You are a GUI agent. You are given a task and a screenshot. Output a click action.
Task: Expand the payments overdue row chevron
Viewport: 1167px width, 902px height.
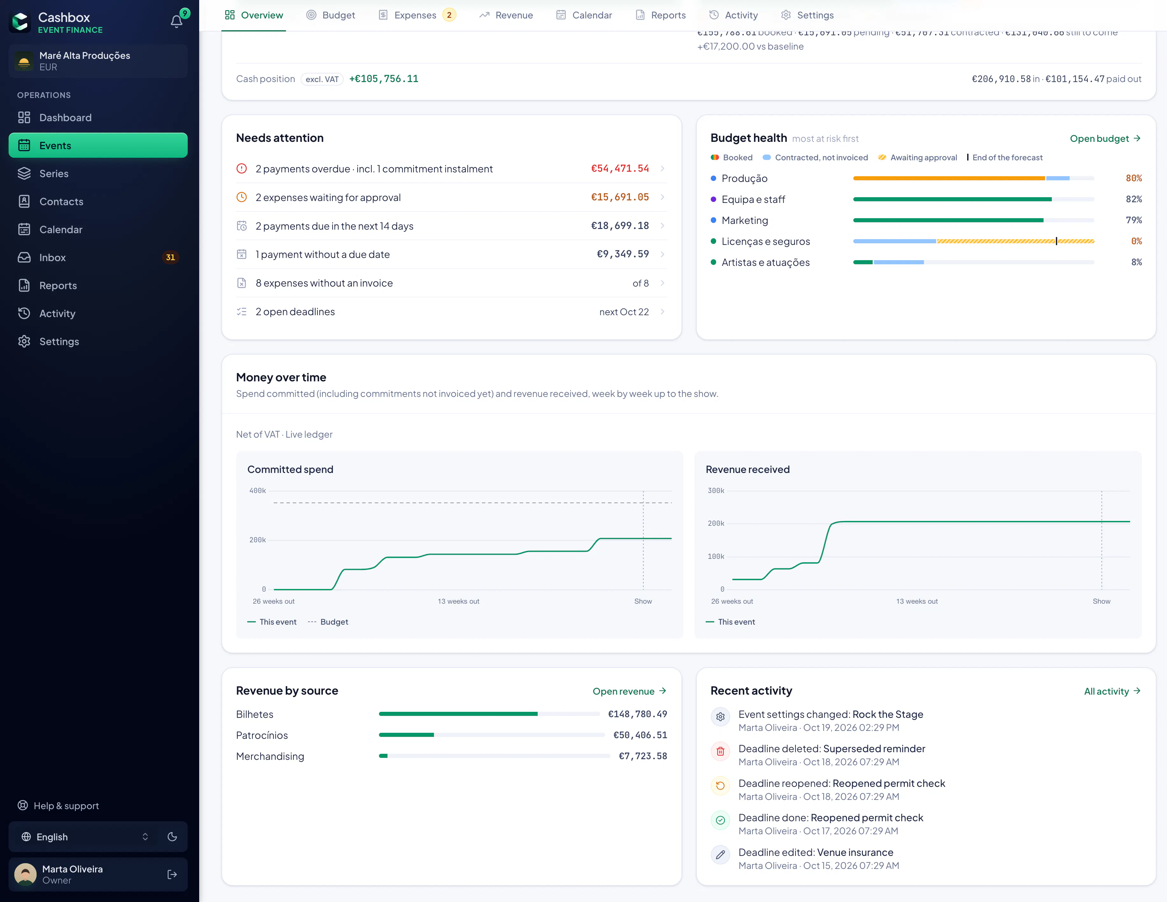click(x=662, y=169)
